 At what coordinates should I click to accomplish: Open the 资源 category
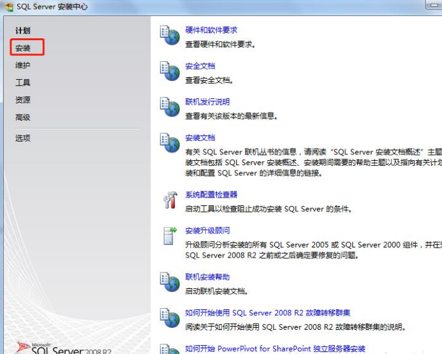pyautogui.click(x=23, y=100)
